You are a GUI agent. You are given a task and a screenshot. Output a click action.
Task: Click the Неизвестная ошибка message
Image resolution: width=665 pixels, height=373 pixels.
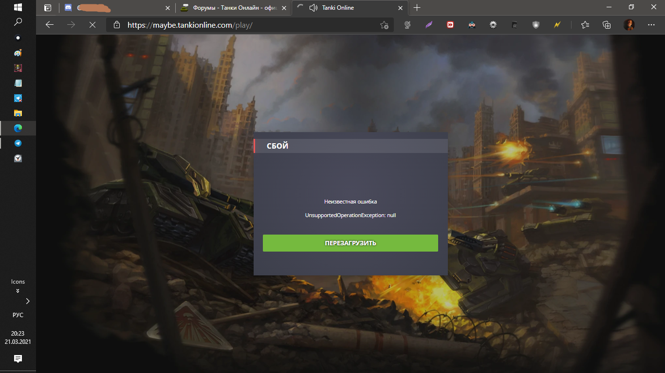(351, 202)
